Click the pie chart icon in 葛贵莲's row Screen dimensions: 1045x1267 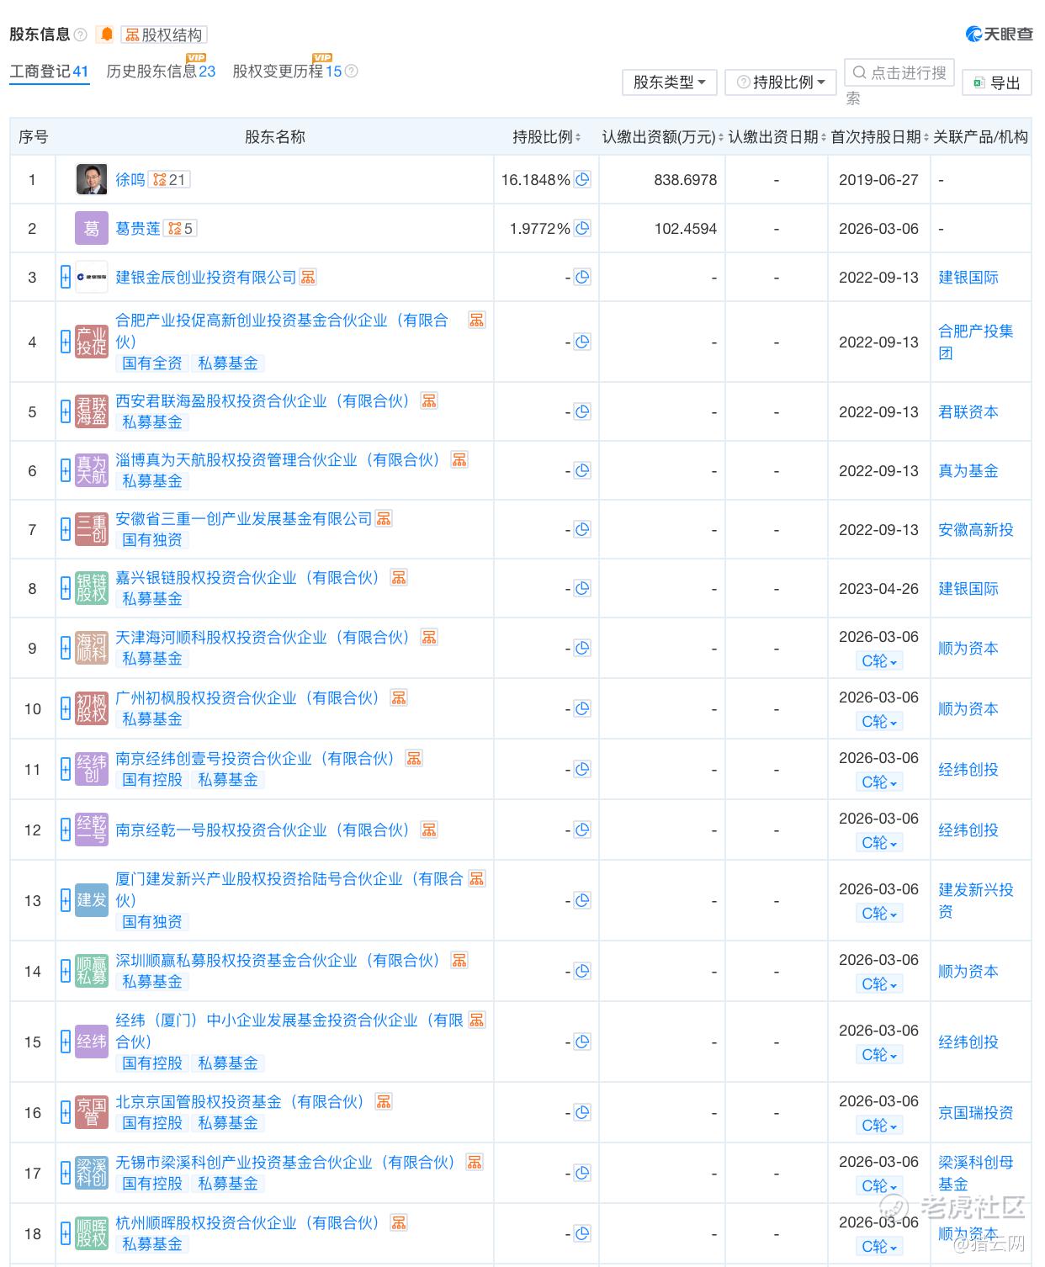pyautogui.click(x=582, y=228)
